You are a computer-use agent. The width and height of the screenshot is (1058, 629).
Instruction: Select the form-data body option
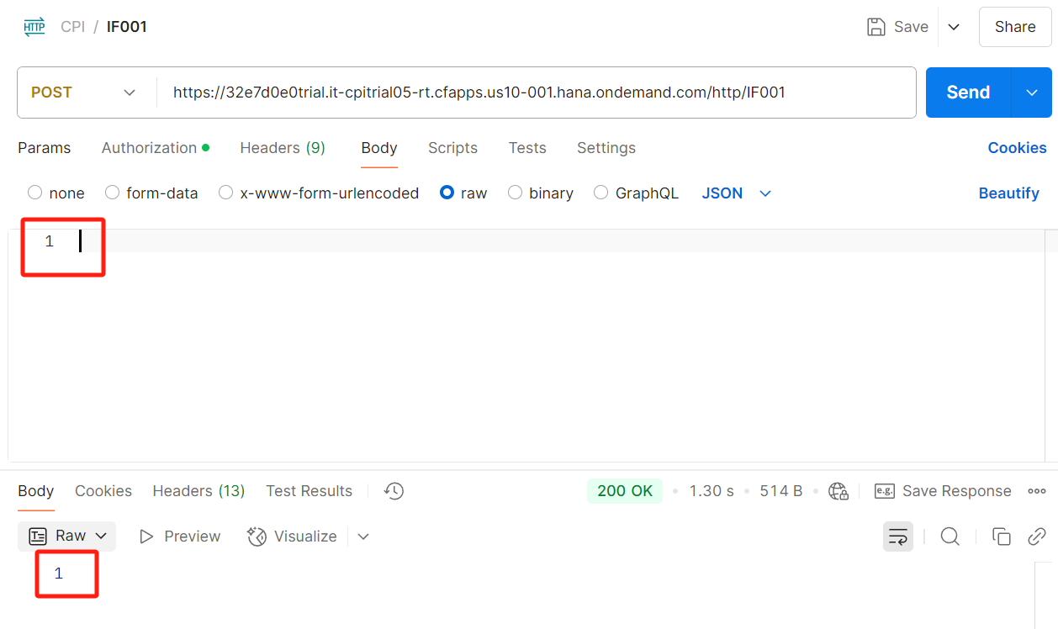[x=112, y=193]
